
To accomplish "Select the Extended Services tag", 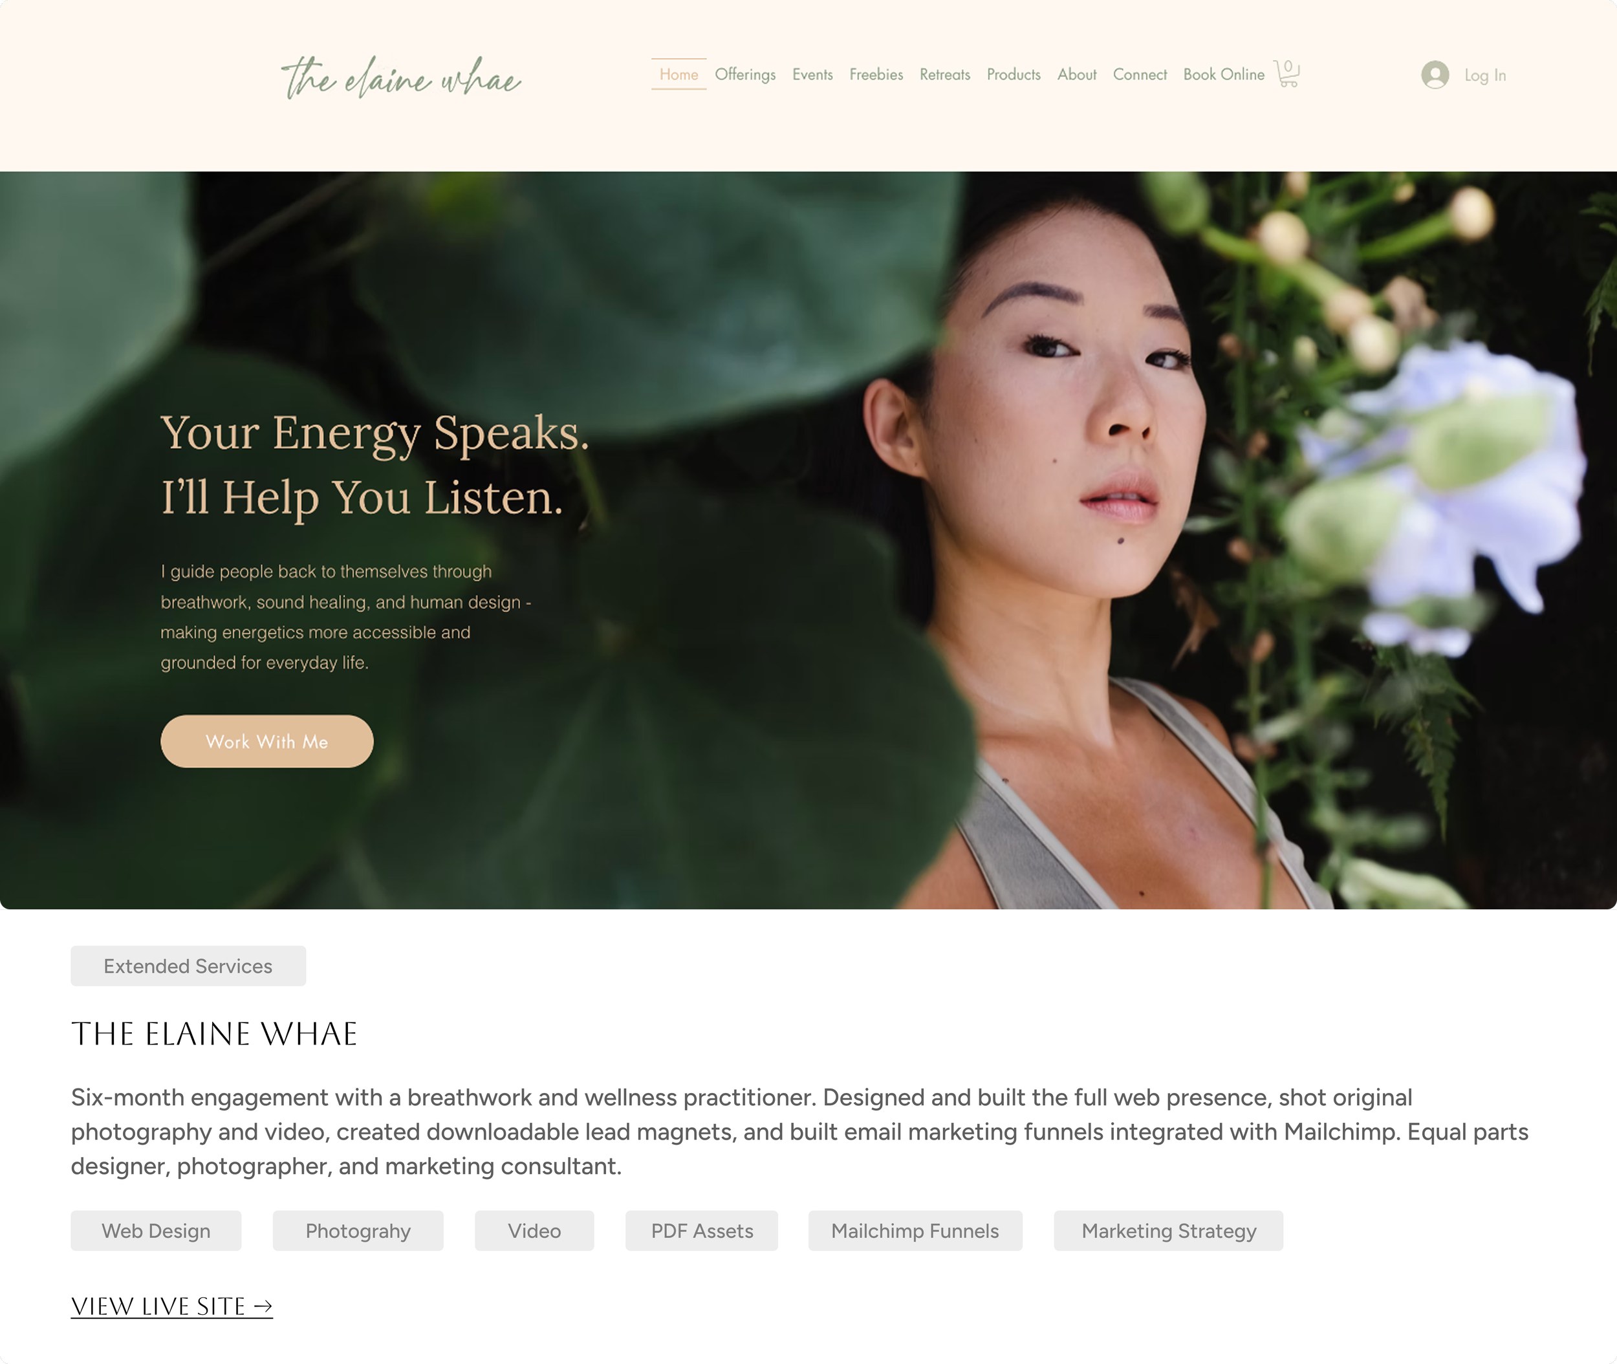I will 189,966.
